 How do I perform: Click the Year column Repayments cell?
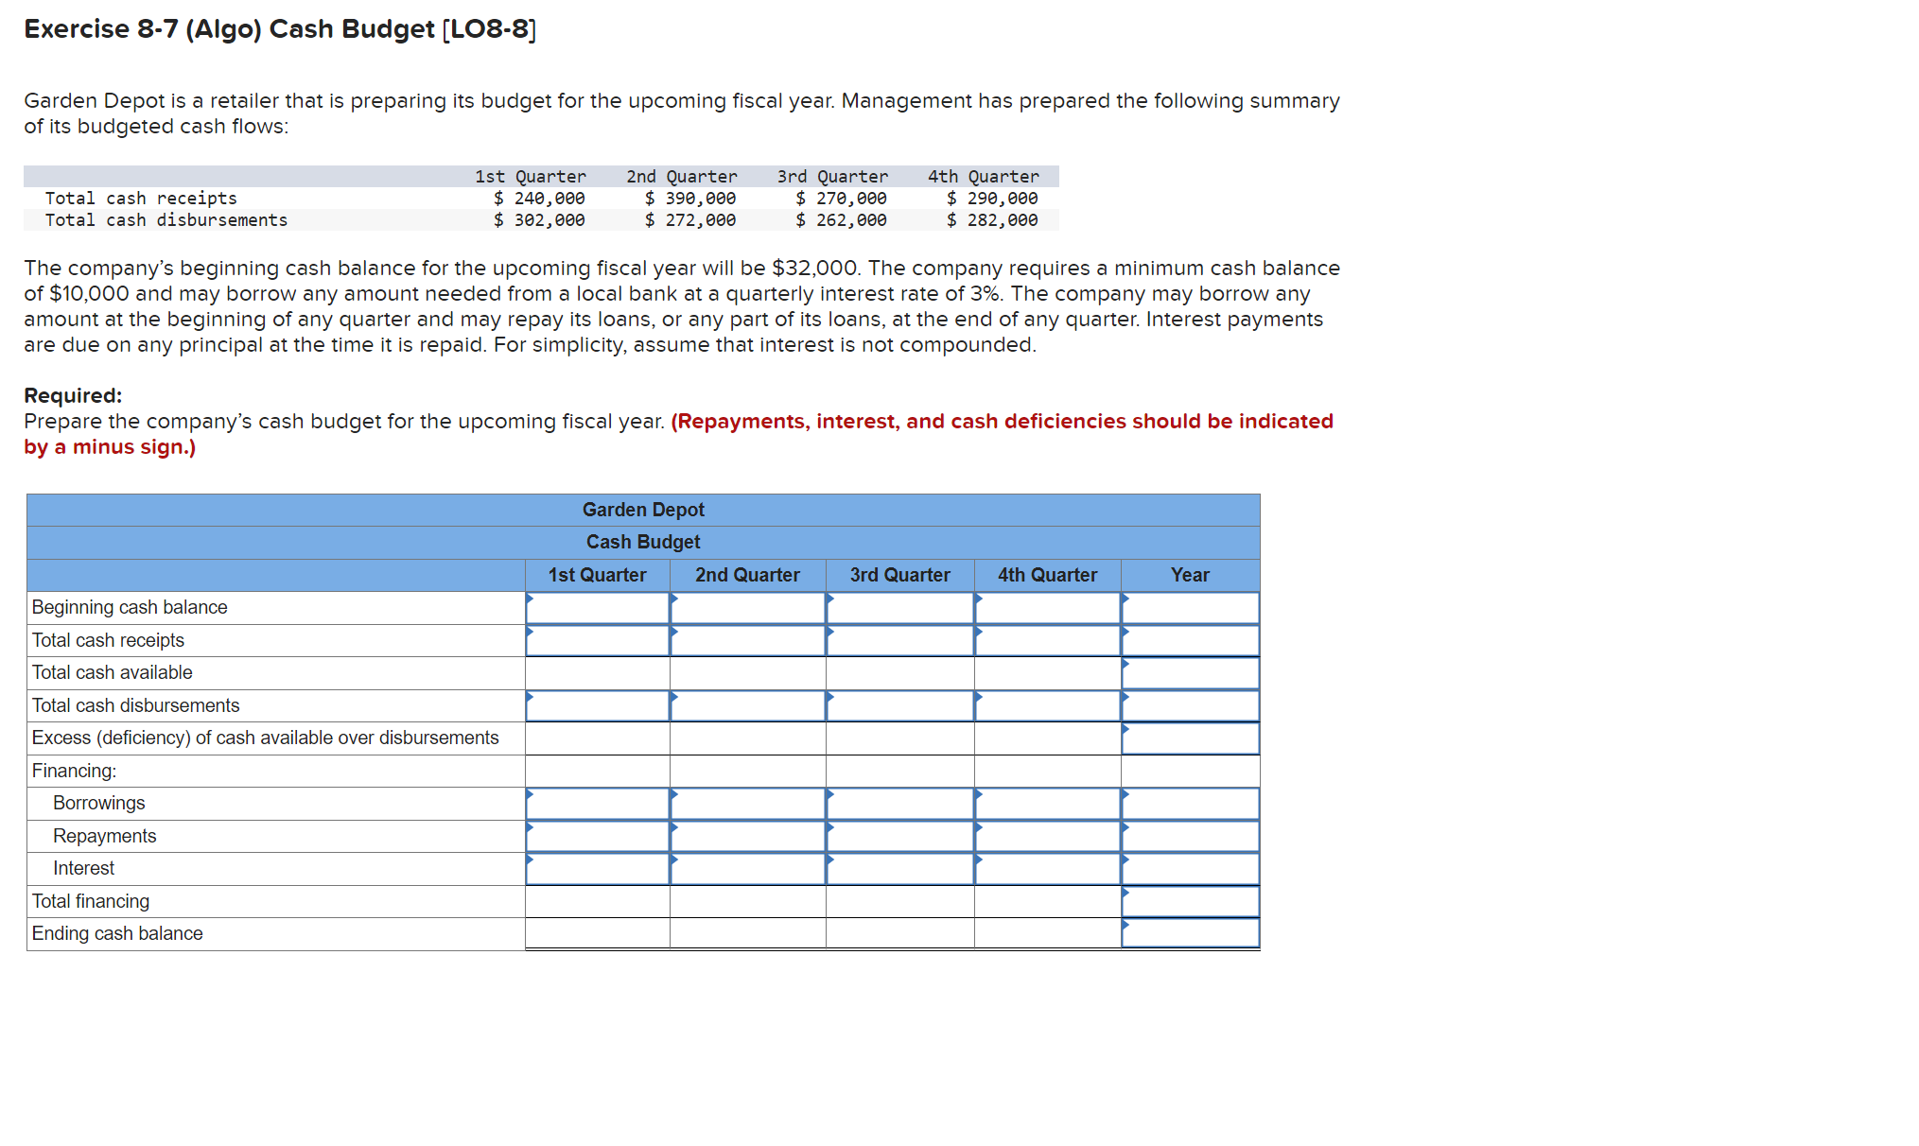(1190, 837)
